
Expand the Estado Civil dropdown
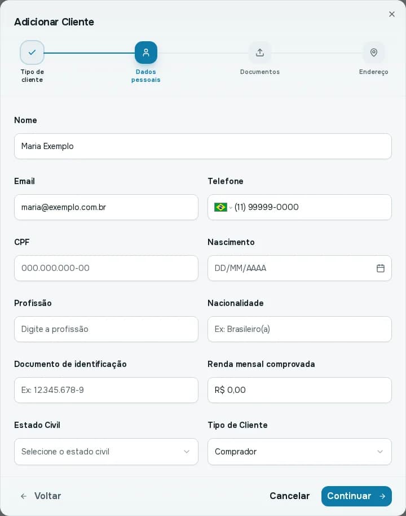(x=106, y=452)
